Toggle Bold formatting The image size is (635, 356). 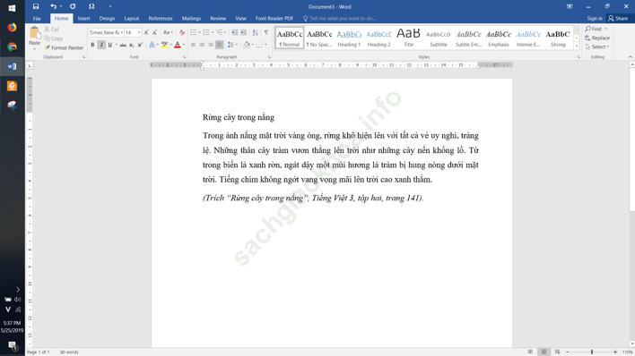[x=92, y=45]
